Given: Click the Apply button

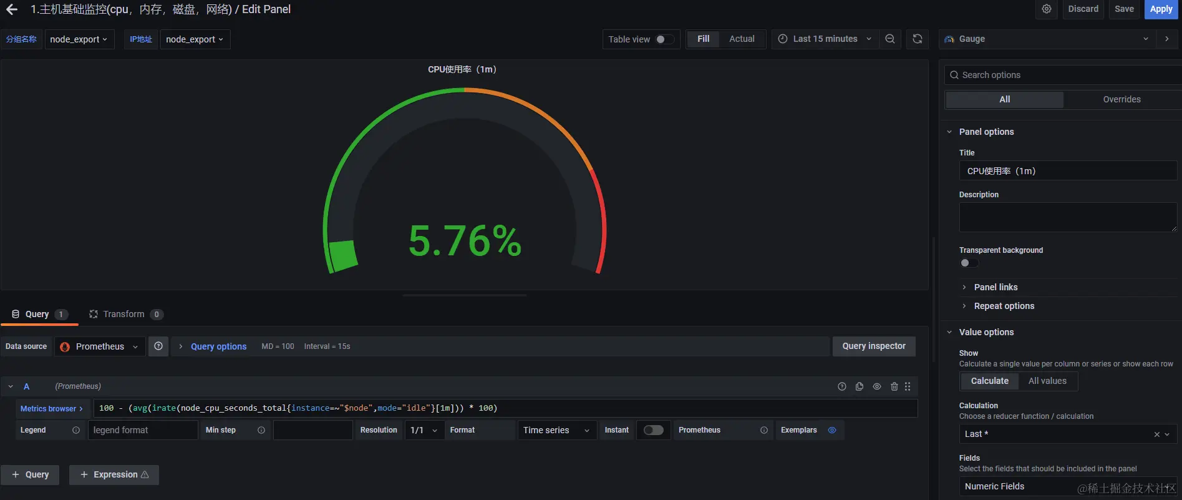Looking at the screenshot, I should (1161, 9).
